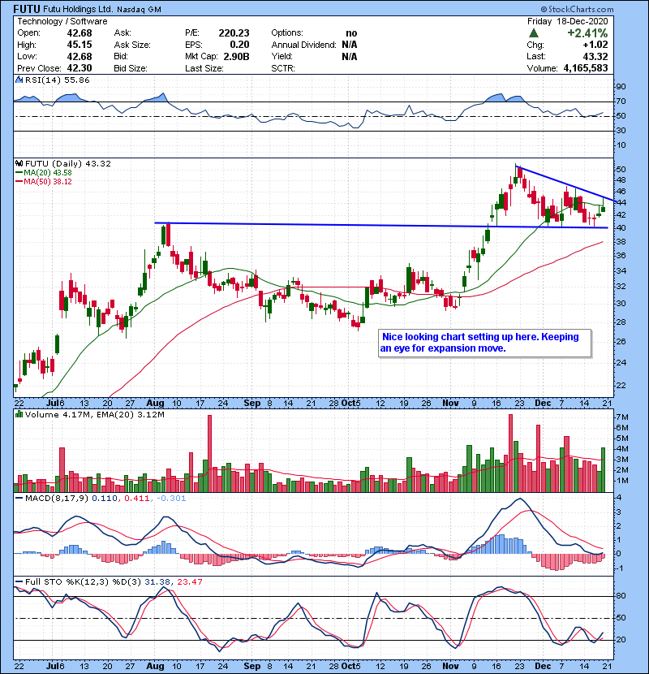
Task: Click the stochastic %D value 23.47
Action: tap(189, 581)
